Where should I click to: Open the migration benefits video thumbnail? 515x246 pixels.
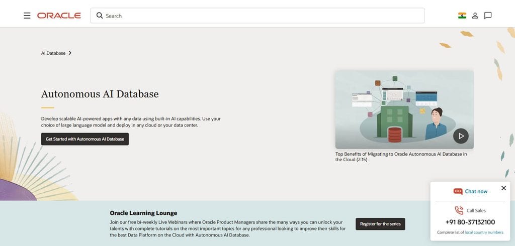tap(404, 109)
